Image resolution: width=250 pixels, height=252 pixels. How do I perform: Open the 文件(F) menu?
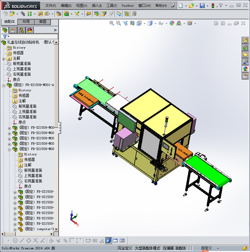pyautogui.click(x=50, y=6)
